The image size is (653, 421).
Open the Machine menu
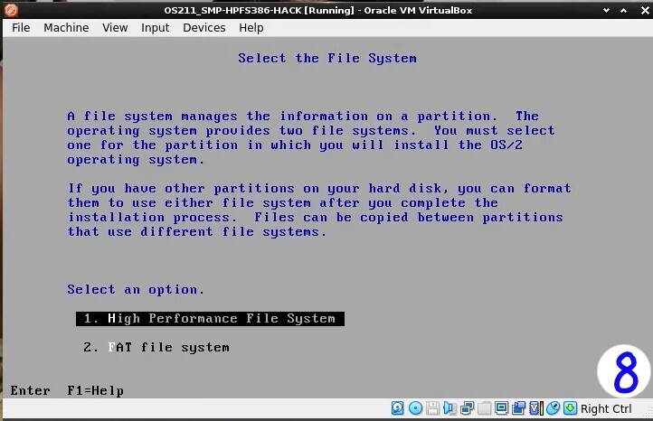coord(66,27)
